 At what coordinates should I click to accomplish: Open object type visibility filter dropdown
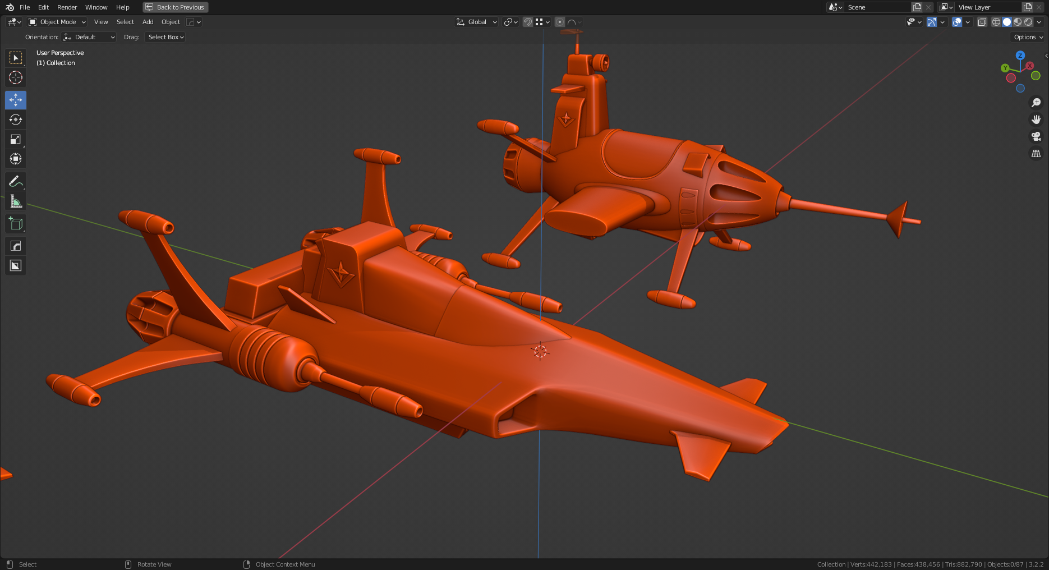pyautogui.click(x=914, y=22)
